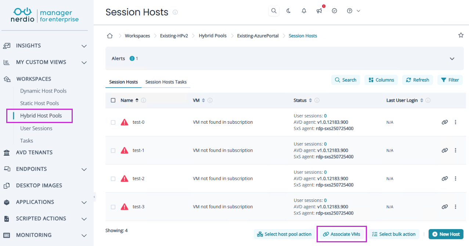The image size is (469, 246).
Task: Click the table Search button
Action: pyautogui.click(x=346, y=80)
